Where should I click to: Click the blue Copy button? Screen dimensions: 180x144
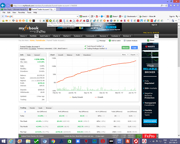click(134, 48)
